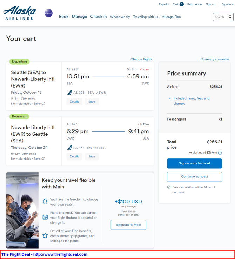The width and height of the screenshot is (235, 259).
Task: Click the search magnifier icon
Action: pos(230,17)
